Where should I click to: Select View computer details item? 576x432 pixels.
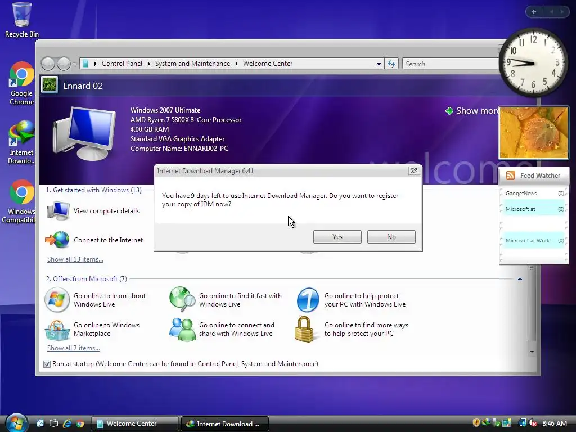pos(94,211)
